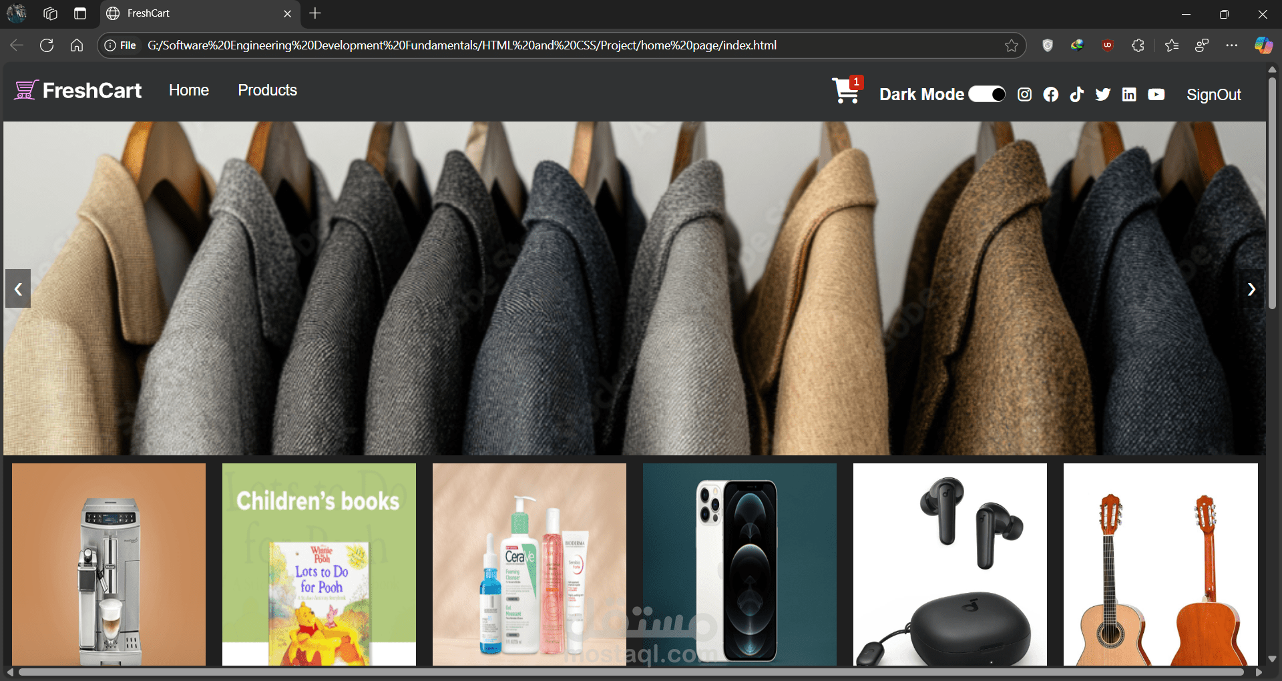Go to the Home nav item
The width and height of the screenshot is (1282, 681).
(189, 90)
